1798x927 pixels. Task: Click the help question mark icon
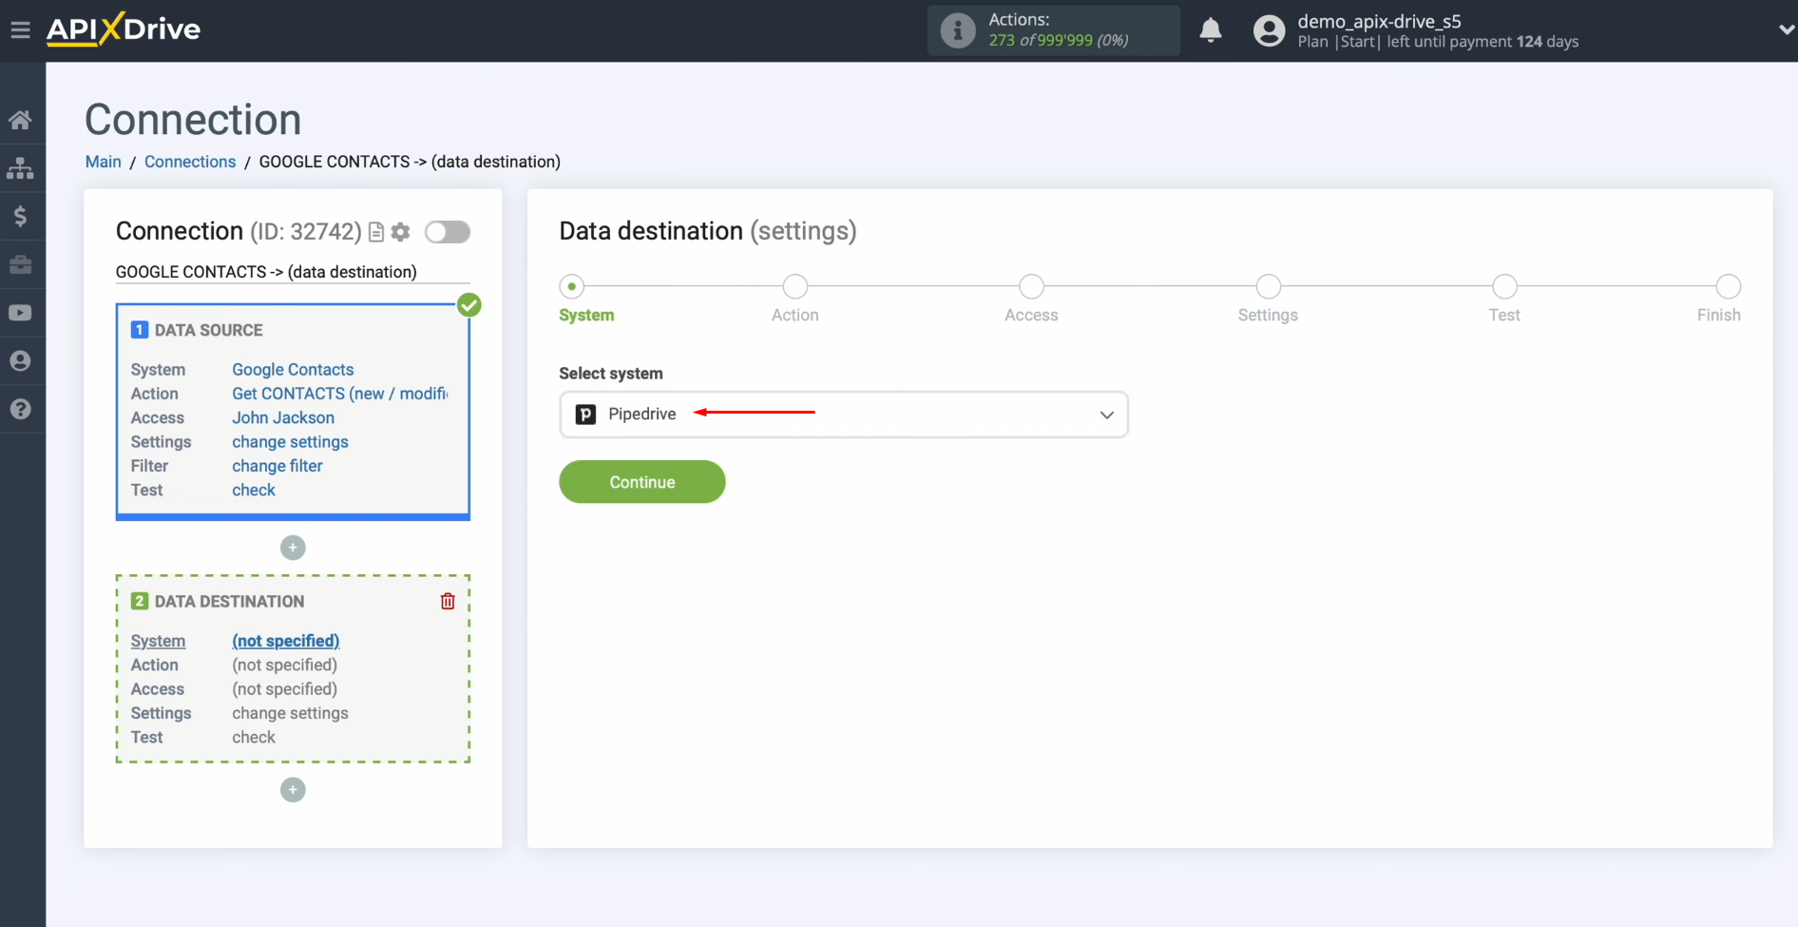(x=21, y=409)
